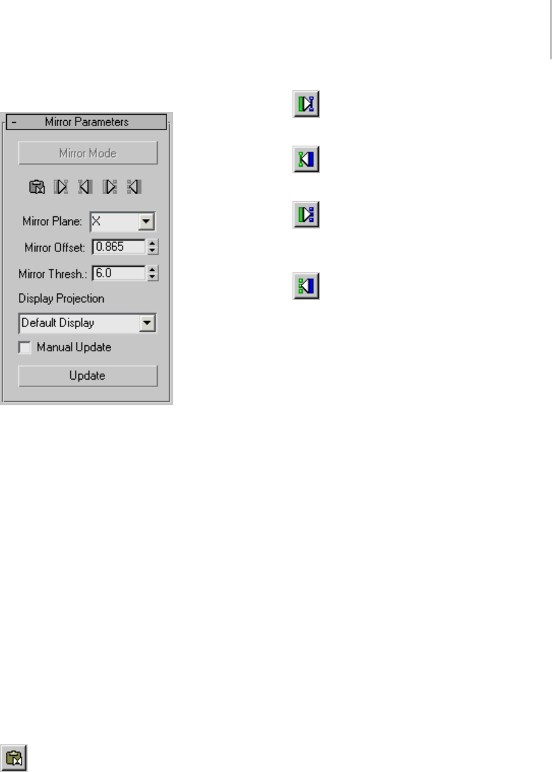This screenshot has height=772, width=552.
Task: Choose gray Paste Blue to Green Verts icon
Action: 134,187
